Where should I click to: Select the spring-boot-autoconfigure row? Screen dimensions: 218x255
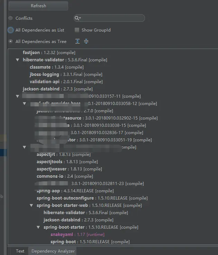(92, 198)
